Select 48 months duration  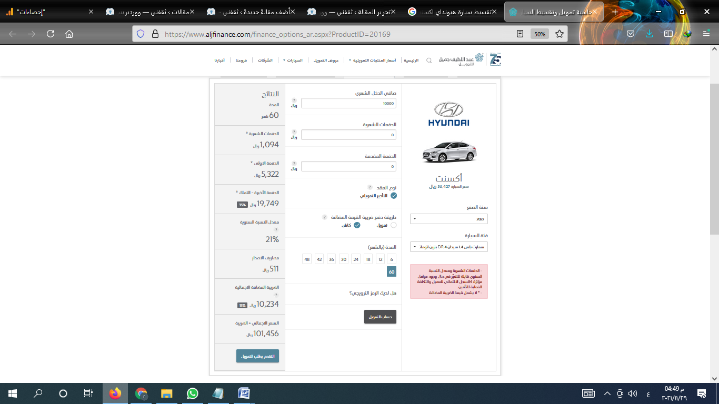(x=307, y=259)
